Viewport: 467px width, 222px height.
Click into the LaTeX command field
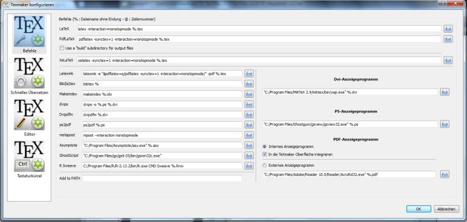pos(259,29)
